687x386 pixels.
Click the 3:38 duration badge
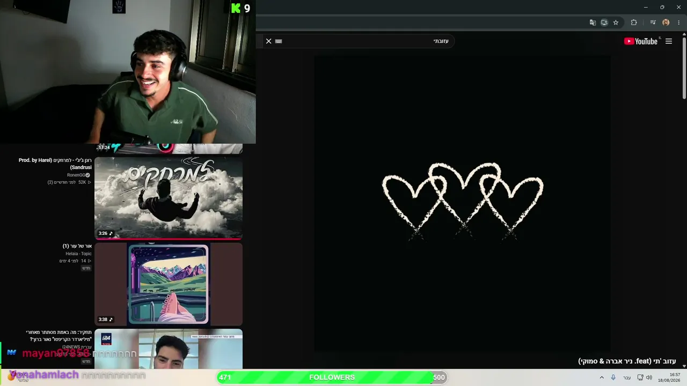pyautogui.click(x=105, y=320)
